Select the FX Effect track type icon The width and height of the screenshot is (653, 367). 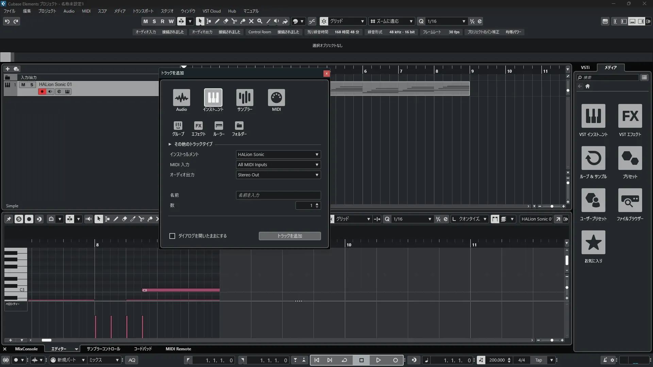pos(198,126)
